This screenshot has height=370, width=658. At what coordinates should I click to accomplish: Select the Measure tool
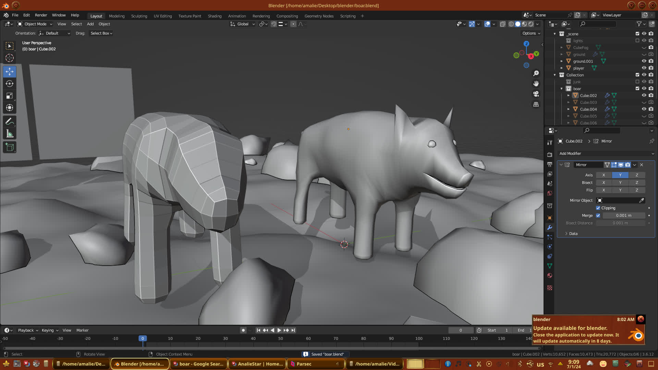[10, 134]
